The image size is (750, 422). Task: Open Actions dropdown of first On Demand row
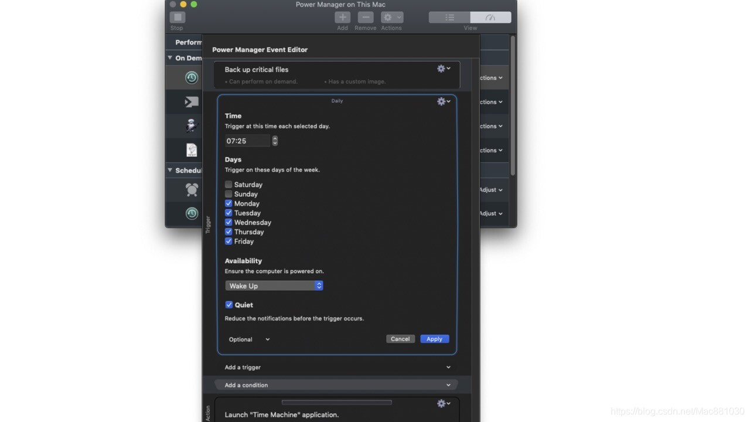[491, 77]
